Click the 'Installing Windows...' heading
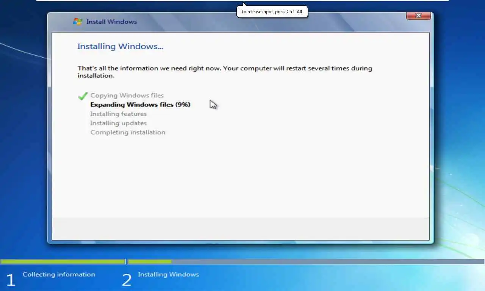 [x=120, y=46]
